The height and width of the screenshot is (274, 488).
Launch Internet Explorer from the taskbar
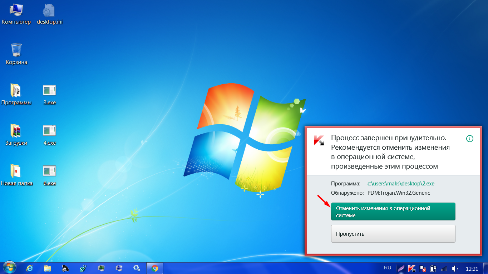point(30,268)
